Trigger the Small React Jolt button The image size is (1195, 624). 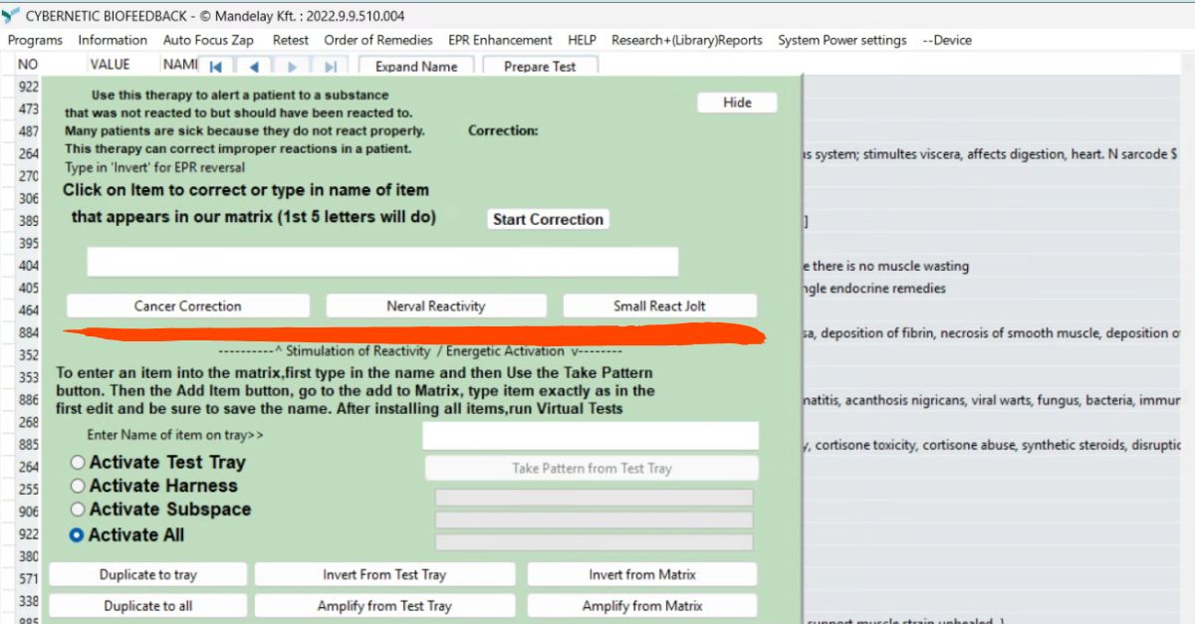pos(659,306)
